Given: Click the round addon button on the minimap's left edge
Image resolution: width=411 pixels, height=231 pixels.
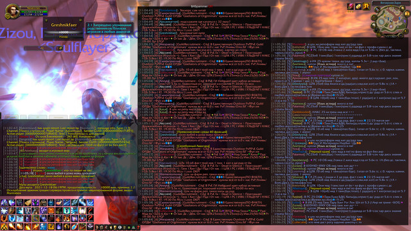Looking at the screenshot, I should (x=374, y=17).
